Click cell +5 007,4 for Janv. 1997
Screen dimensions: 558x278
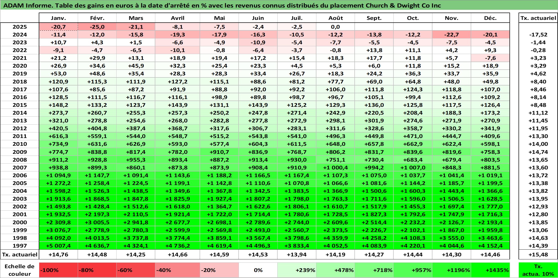pyautogui.click(x=58, y=246)
